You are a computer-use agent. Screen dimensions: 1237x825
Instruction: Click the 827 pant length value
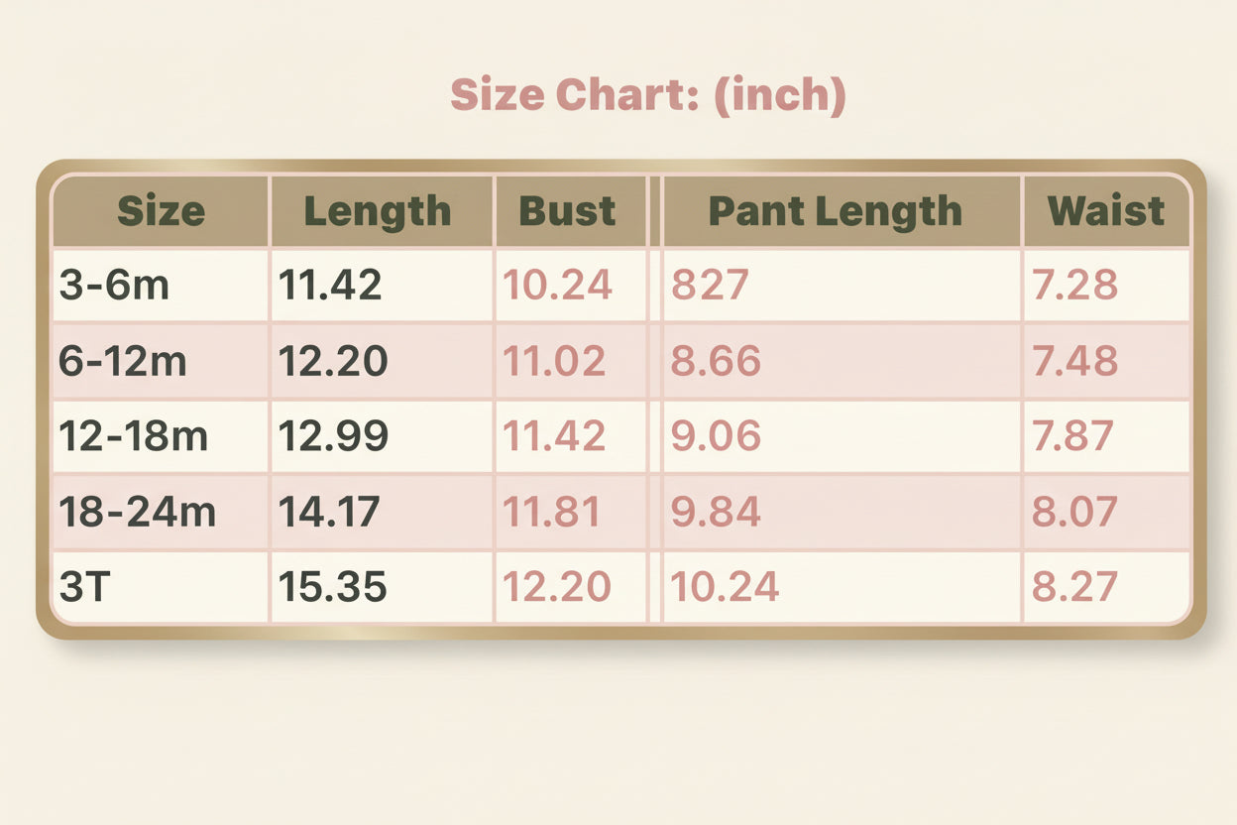pyautogui.click(x=710, y=286)
